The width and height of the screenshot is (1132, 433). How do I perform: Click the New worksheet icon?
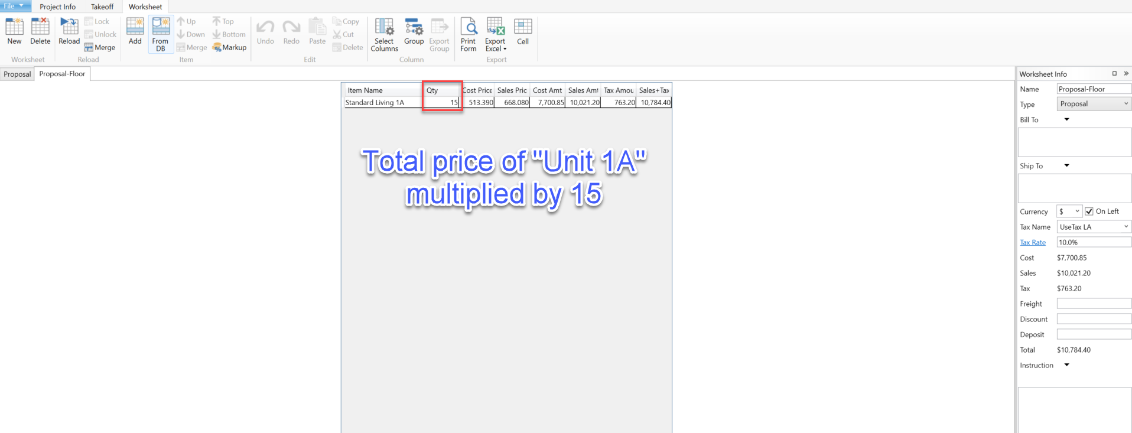14,31
